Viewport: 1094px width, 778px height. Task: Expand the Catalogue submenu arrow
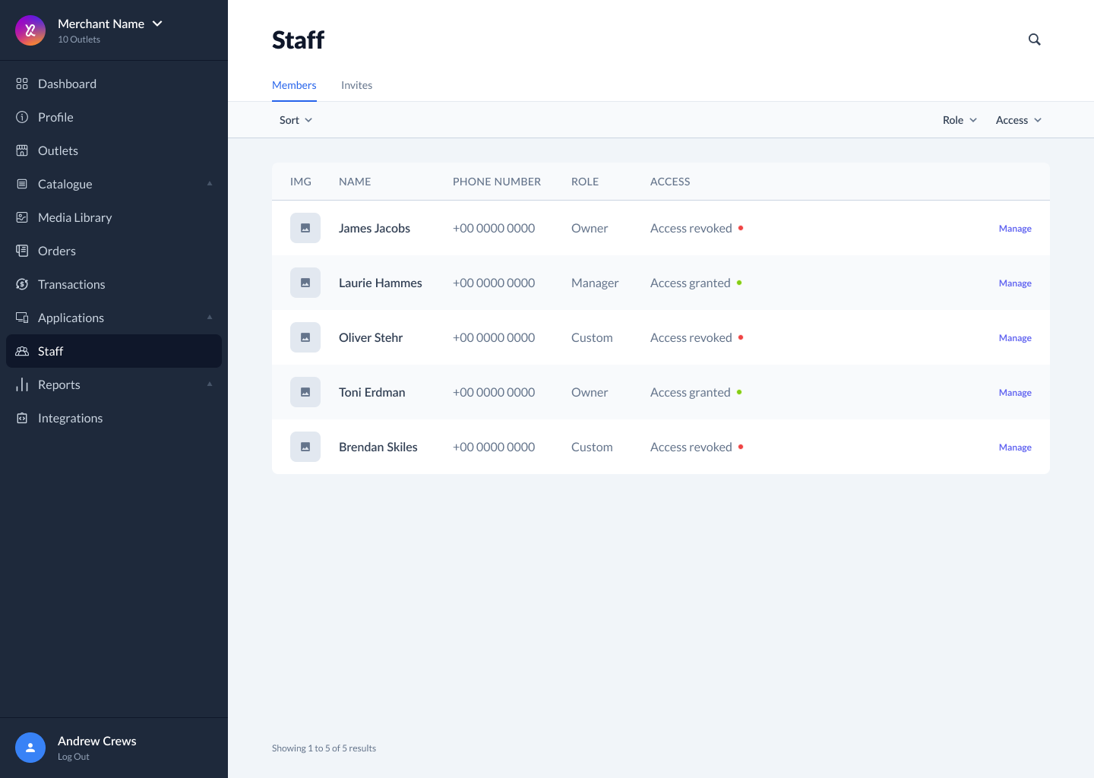pyautogui.click(x=210, y=184)
